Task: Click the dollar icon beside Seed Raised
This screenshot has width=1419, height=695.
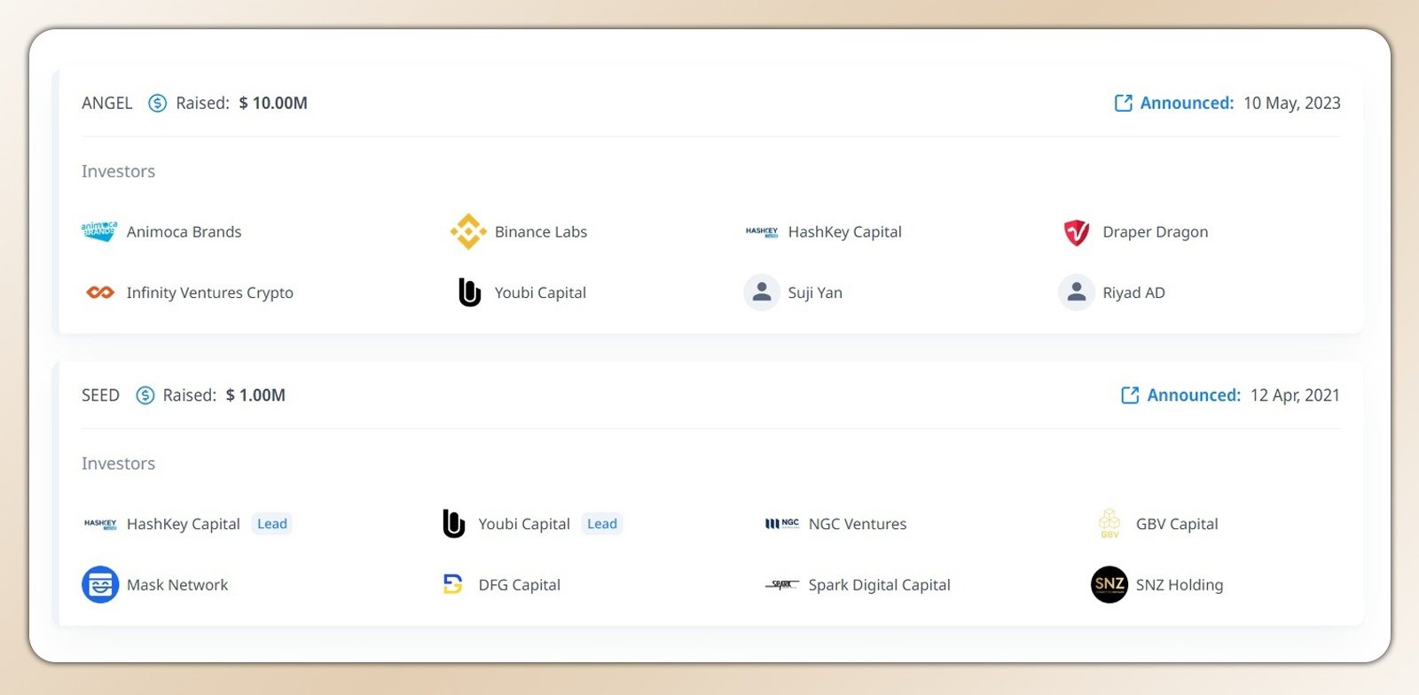Action: point(145,395)
